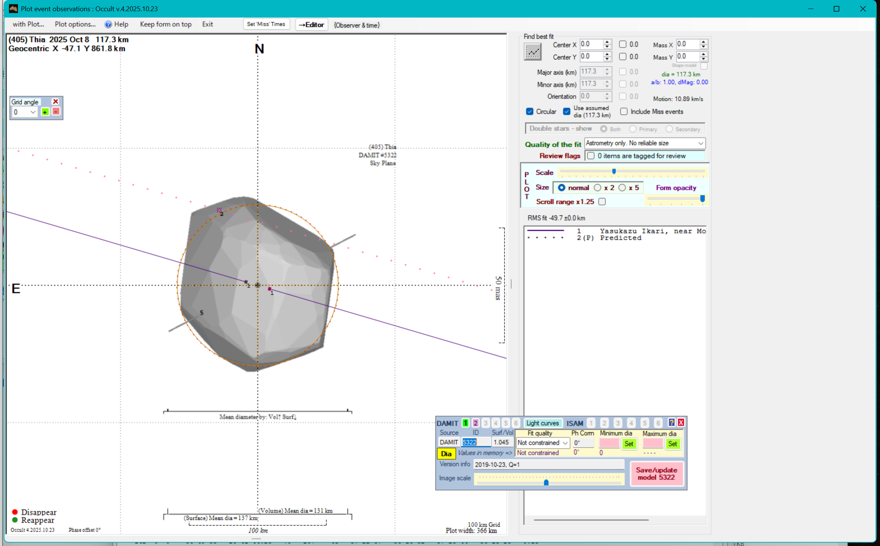Open the Plot options menu
The image size is (880, 546).
[75, 24]
